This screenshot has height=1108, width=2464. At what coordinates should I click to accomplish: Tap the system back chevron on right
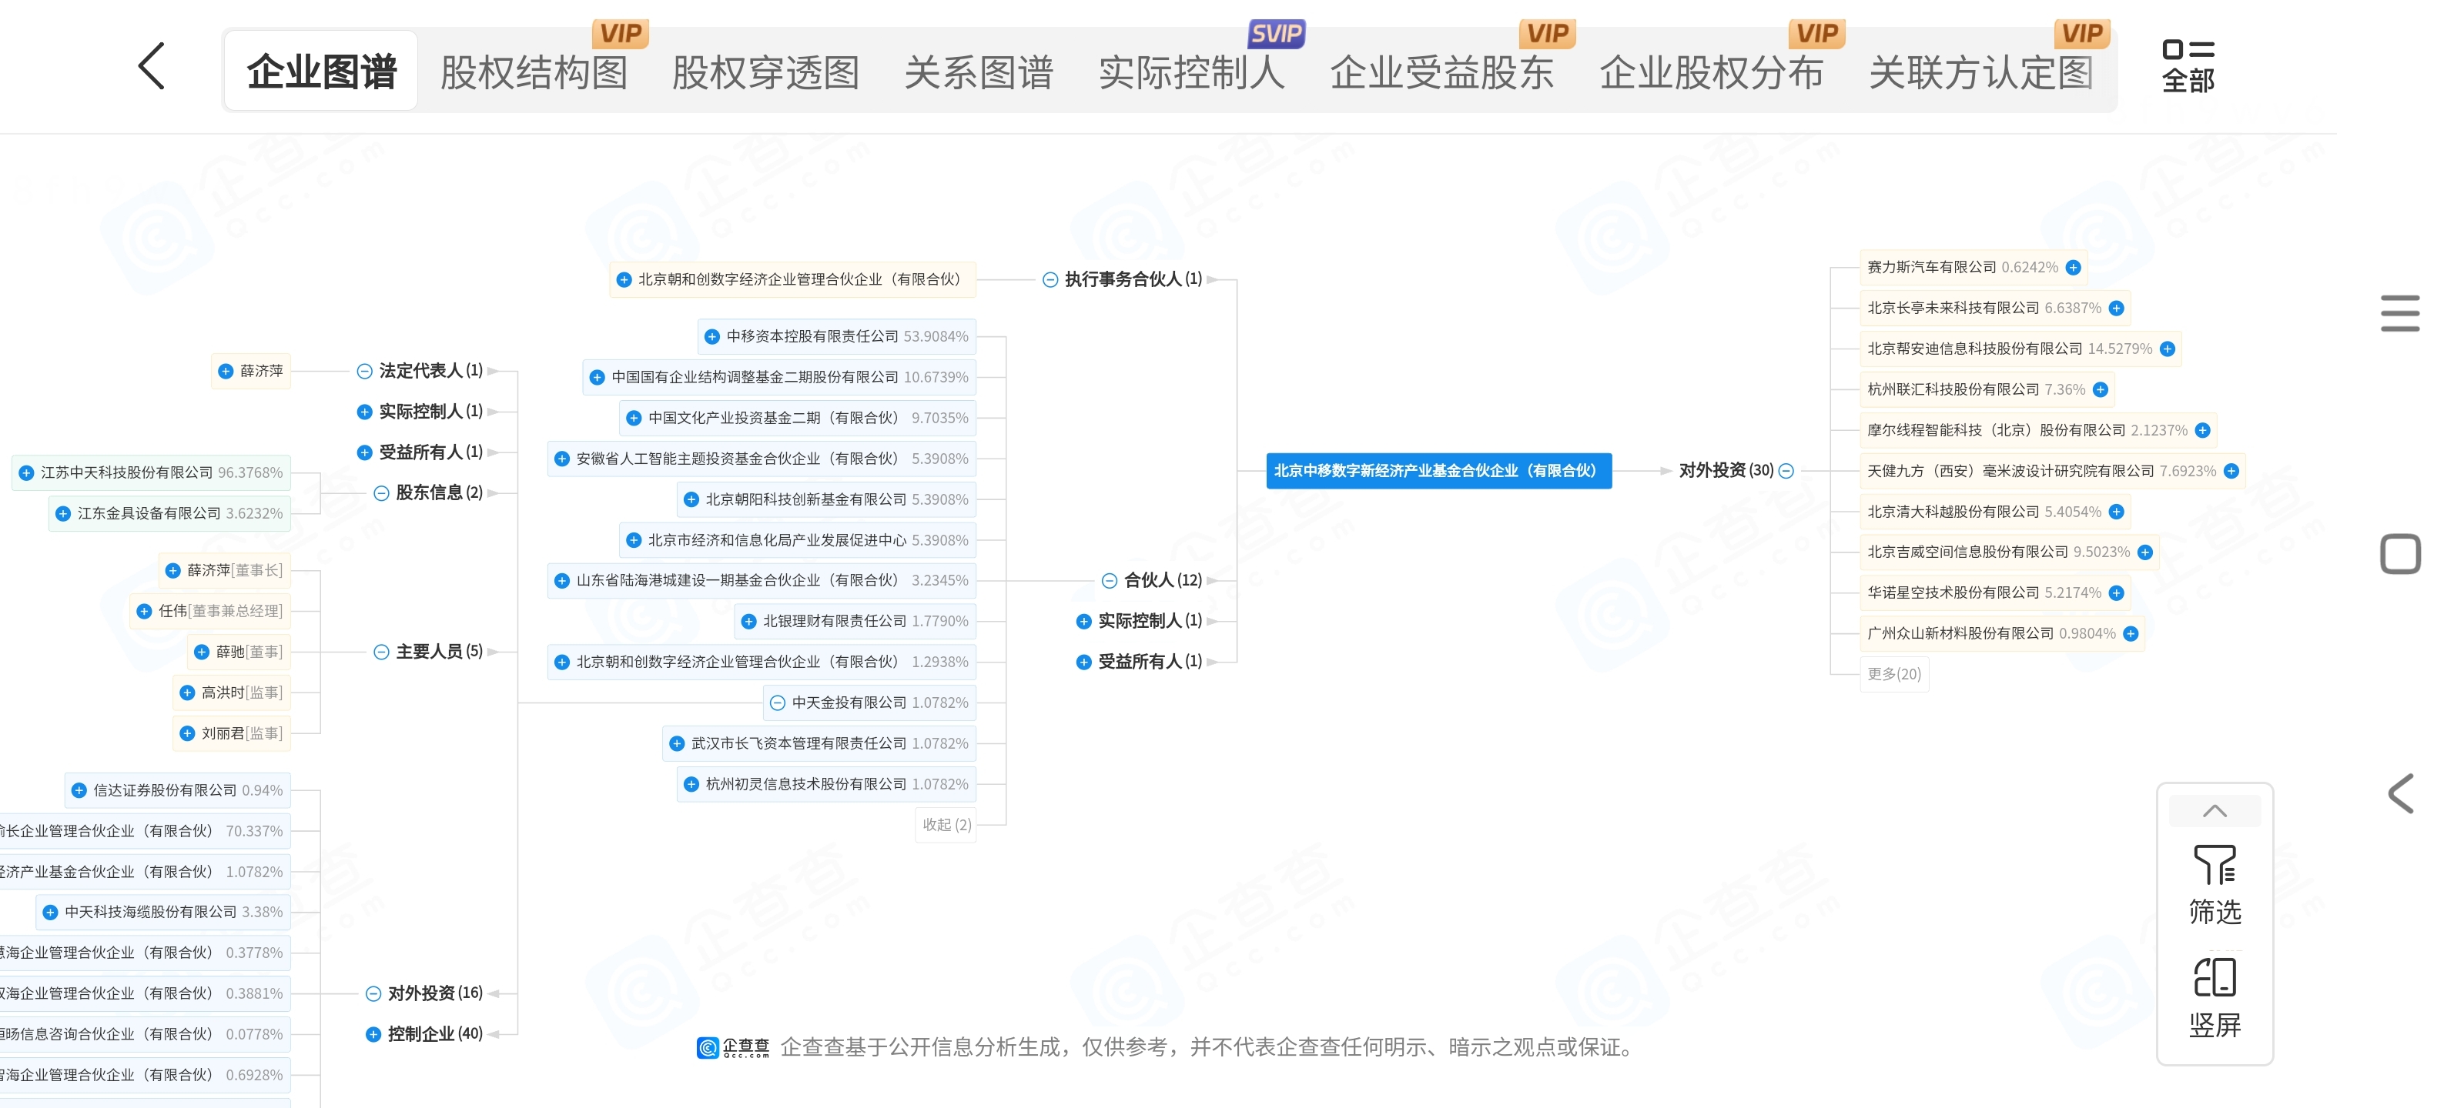pos(2400,793)
